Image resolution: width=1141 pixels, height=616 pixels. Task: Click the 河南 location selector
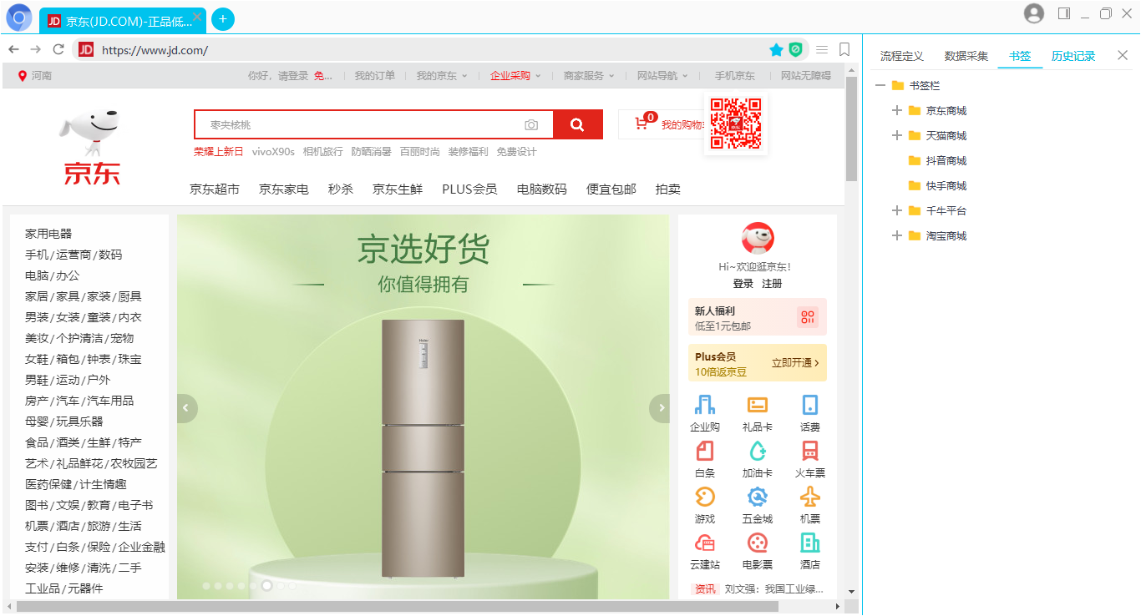point(35,75)
